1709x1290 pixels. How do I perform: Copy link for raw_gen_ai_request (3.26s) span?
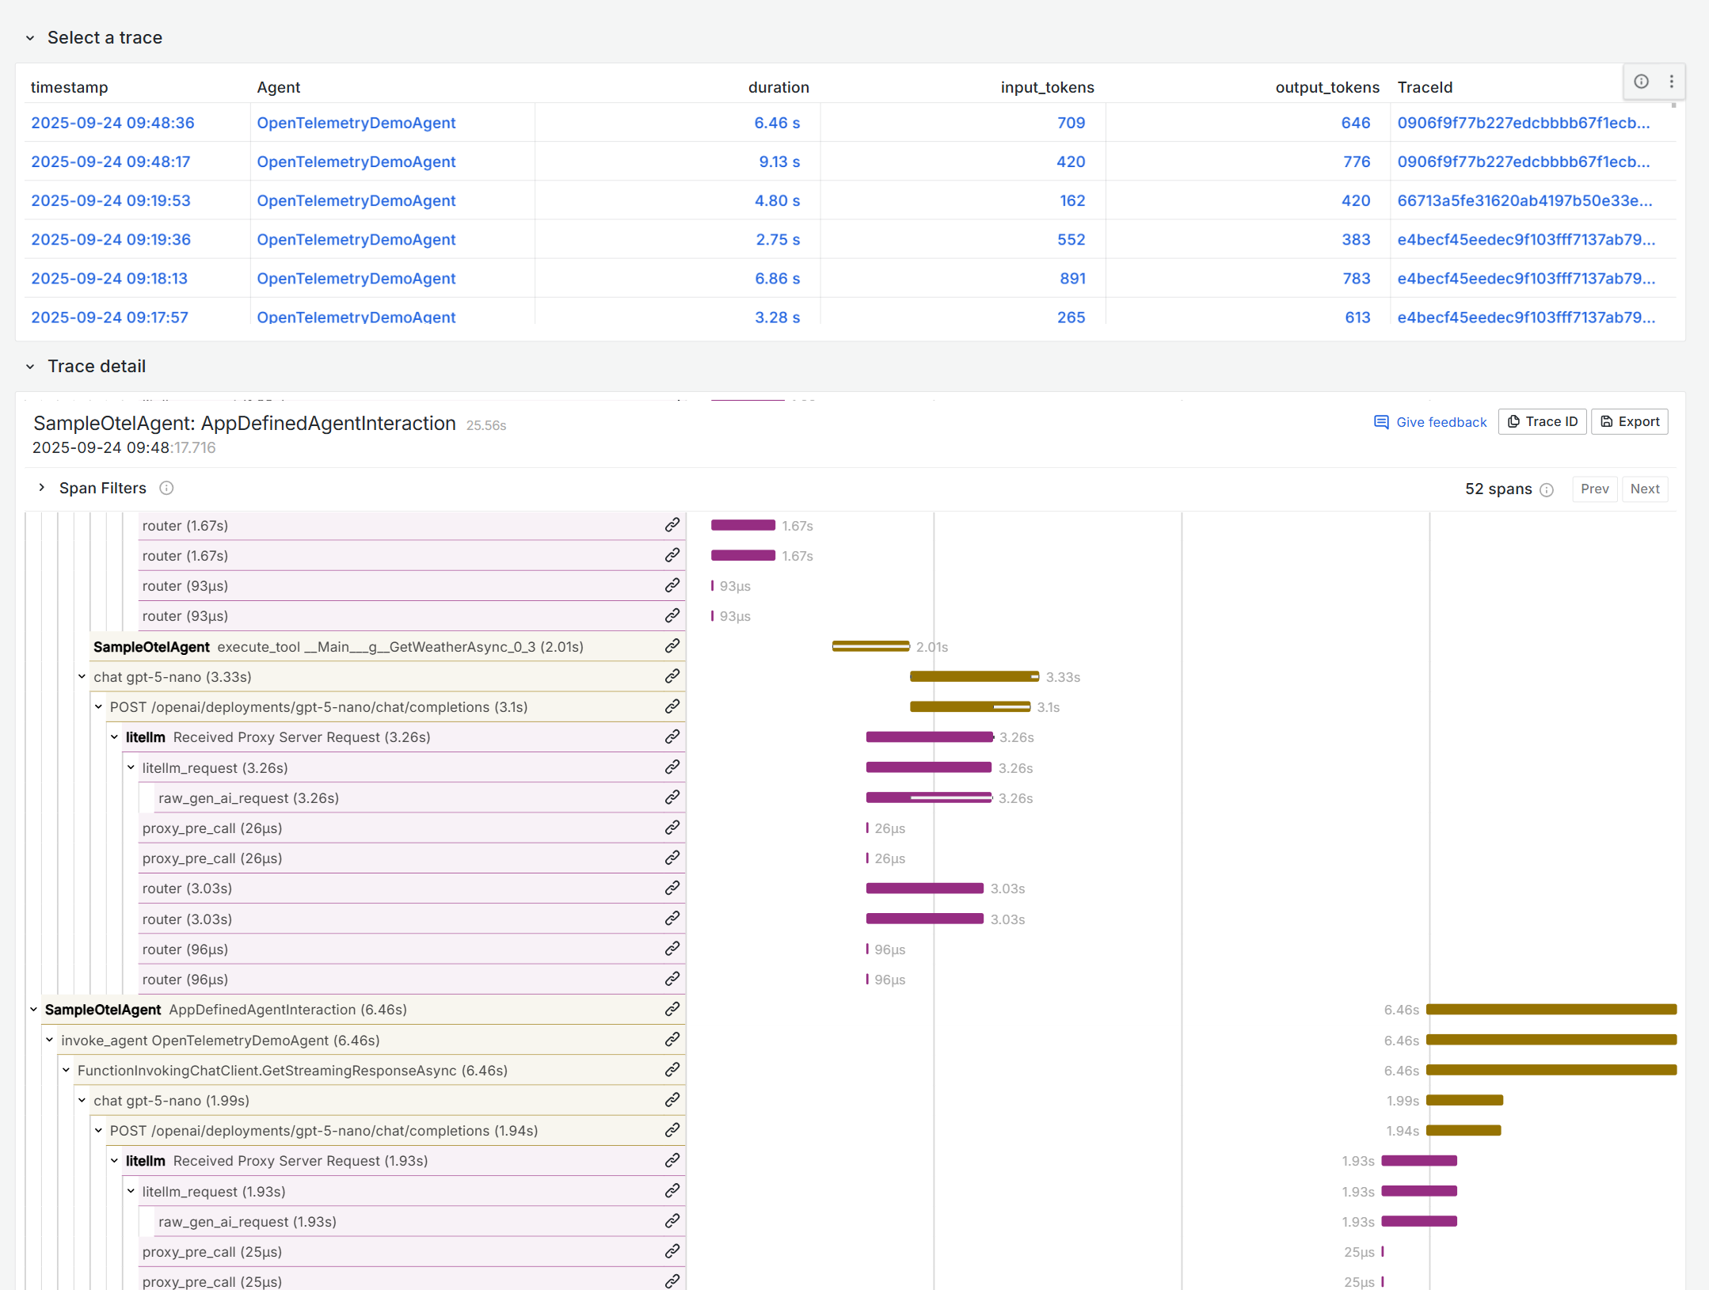pyautogui.click(x=672, y=797)
